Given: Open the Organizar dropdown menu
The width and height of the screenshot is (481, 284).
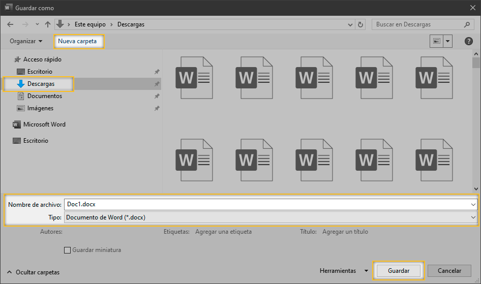Looking at the screenshot, I should click(26, 41).
